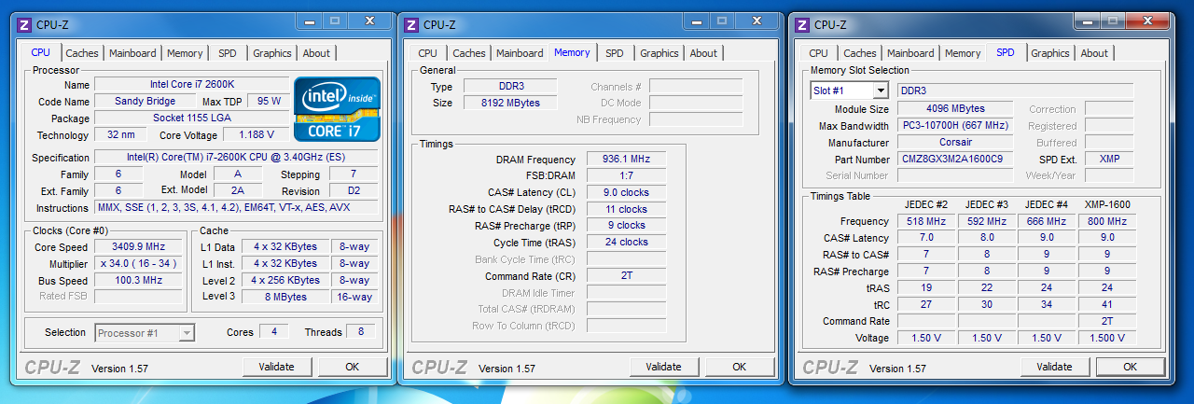This screenshot has height=404, width=1194.
Task: Click the Core Voltage value 1.188 V
Action: (256, 135)
